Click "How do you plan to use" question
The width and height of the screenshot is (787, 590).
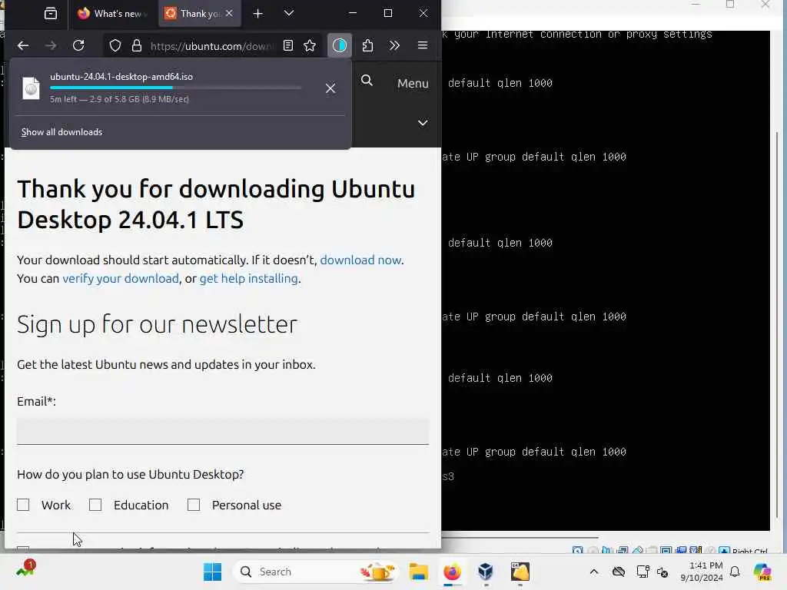point(131,475)
